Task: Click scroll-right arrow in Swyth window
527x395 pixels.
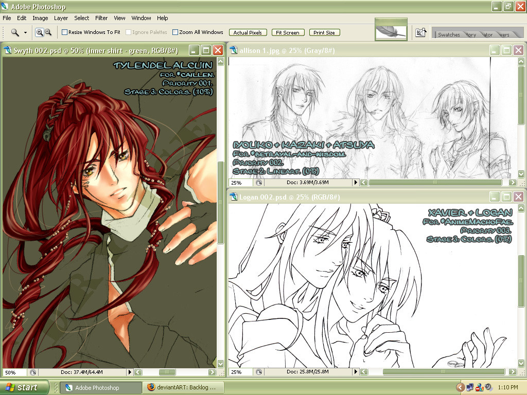Action: coord(212,372)
